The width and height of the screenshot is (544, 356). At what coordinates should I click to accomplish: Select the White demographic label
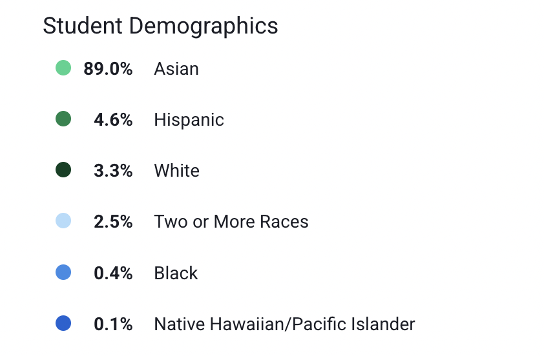[x=176, y=170]
